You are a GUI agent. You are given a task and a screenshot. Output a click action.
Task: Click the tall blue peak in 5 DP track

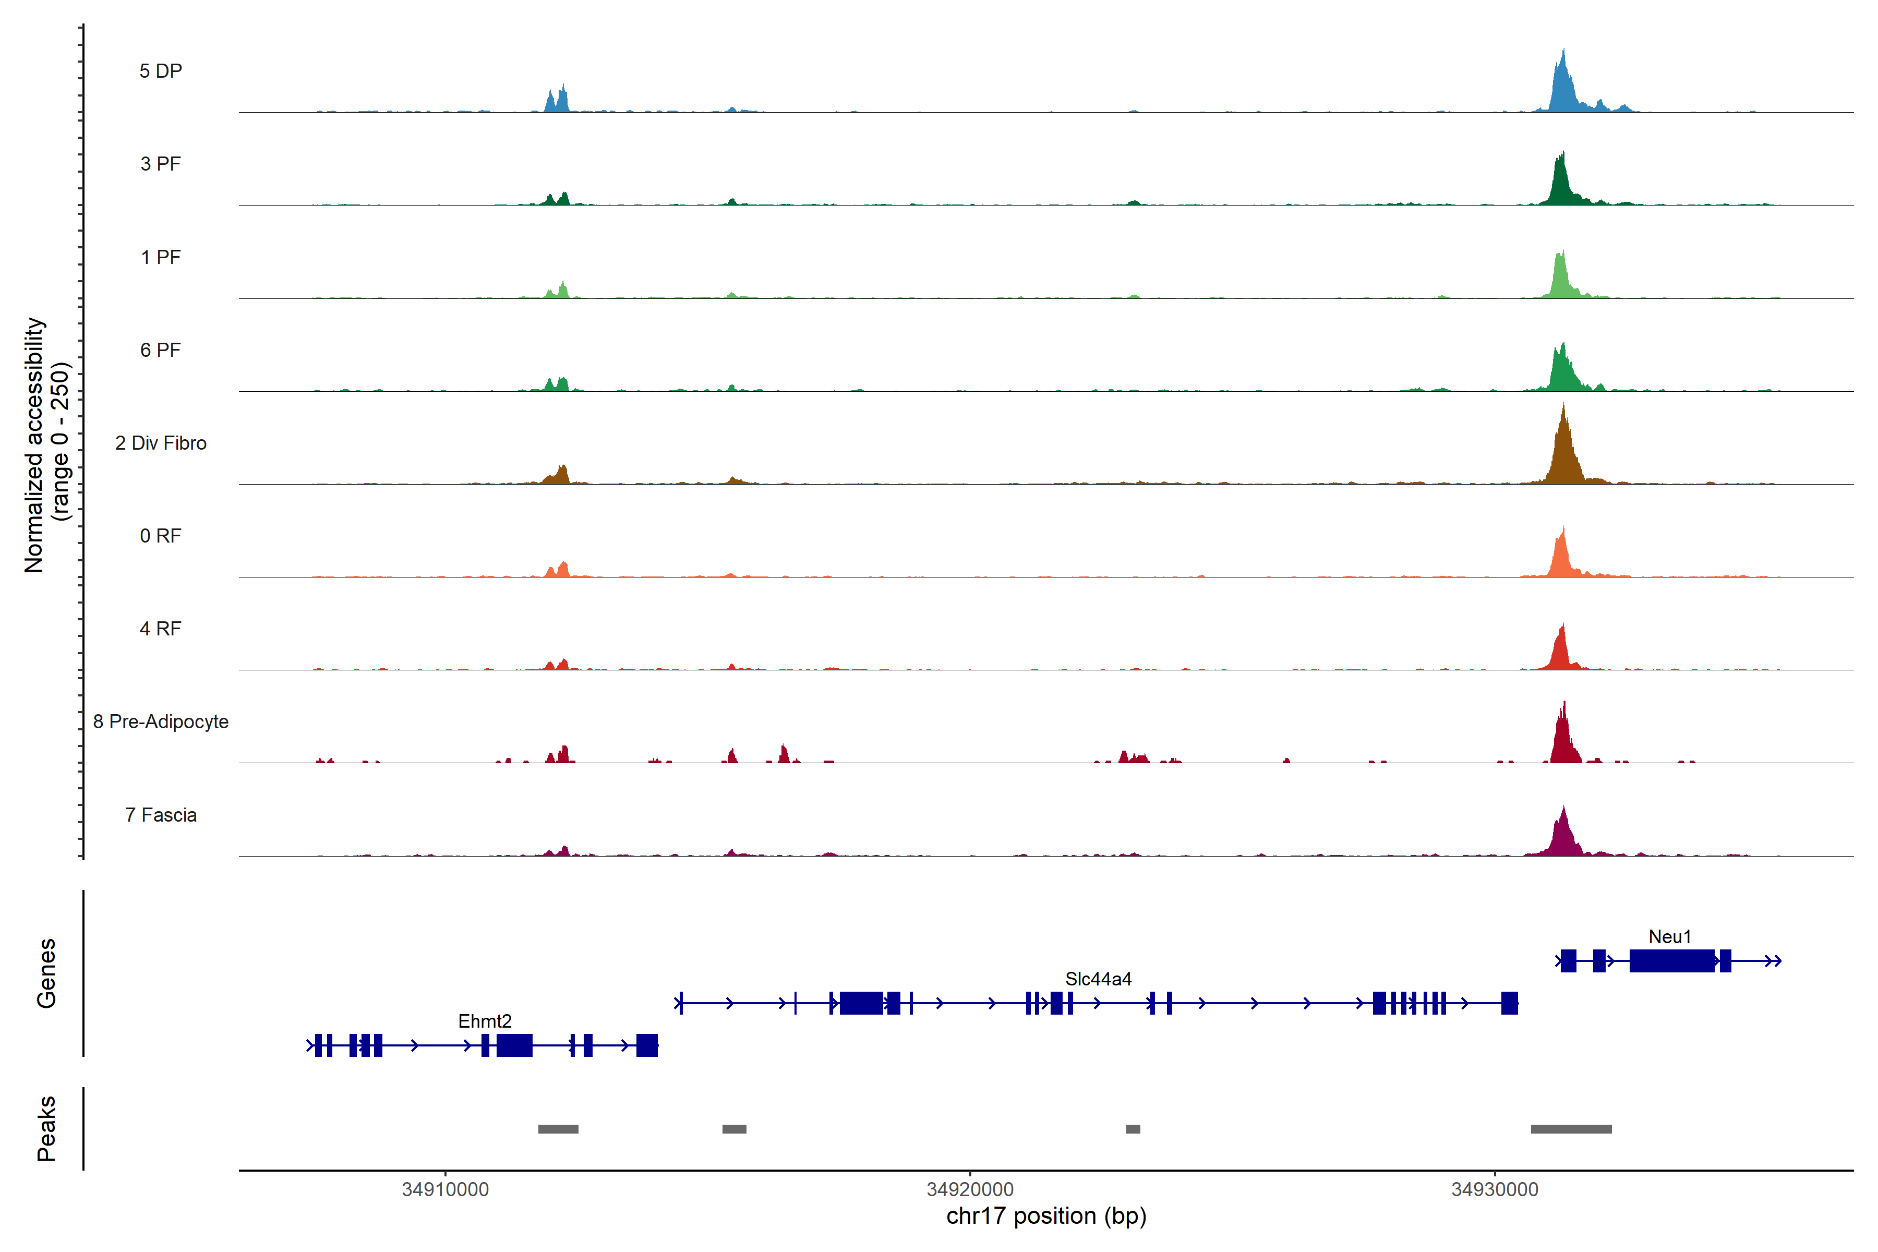pyautogui.click(x=1562, y=88)
